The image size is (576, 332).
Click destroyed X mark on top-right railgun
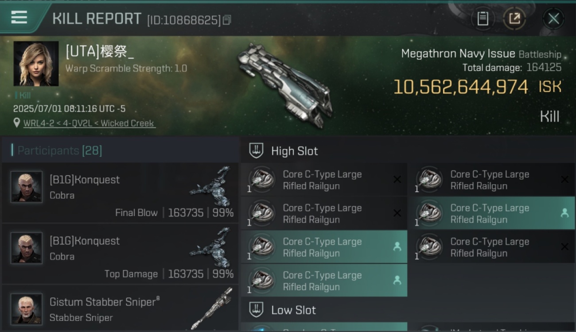coord(564,179)
